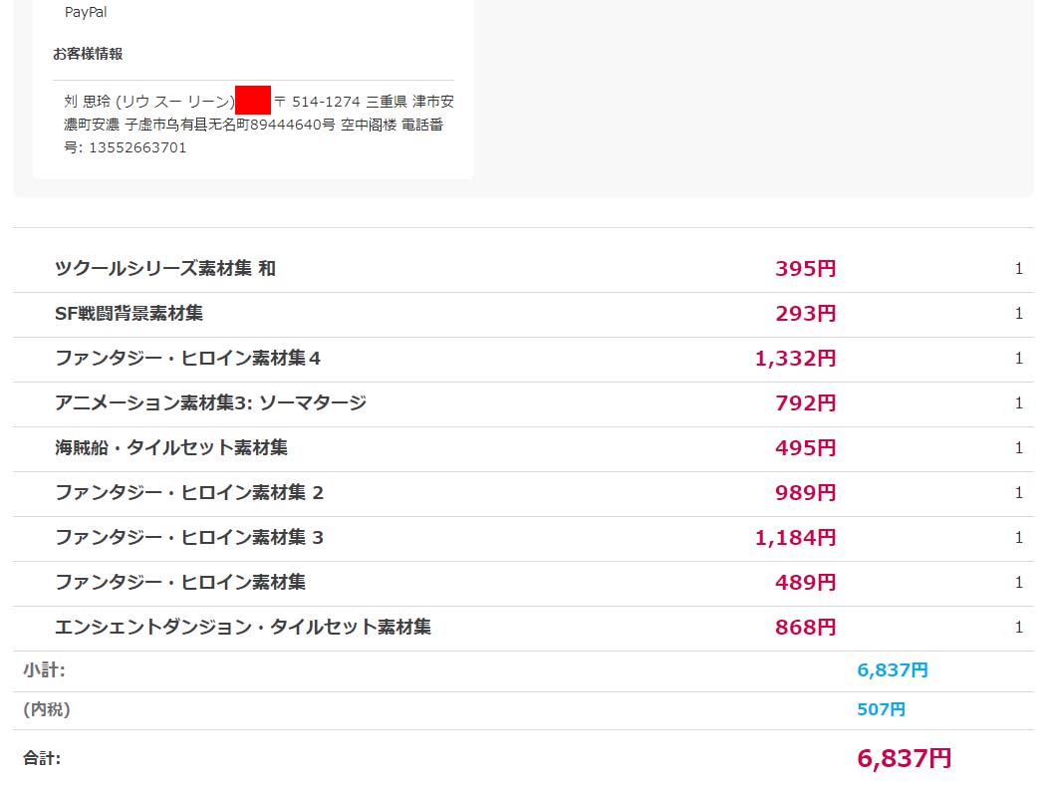The image size is (1052, 789).
Task: Open the 海賊船・タイルセット素材集 product
Action: click(x=171, y=448)
